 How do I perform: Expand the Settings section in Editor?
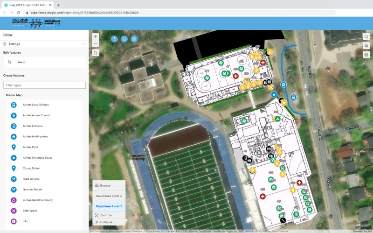click(x=44, y=44)
